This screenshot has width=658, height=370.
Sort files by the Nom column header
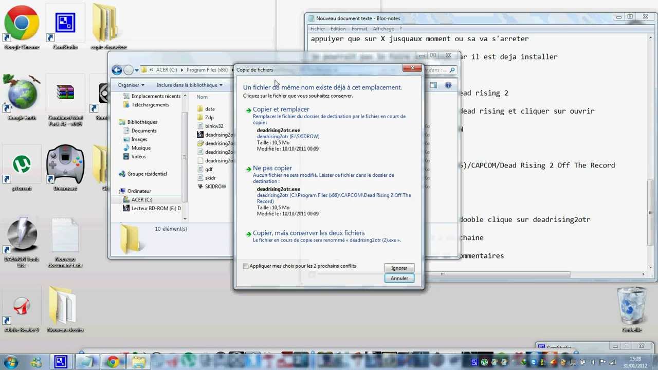click(x=202, y=97)
